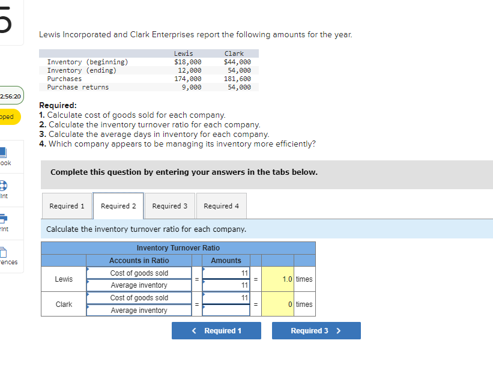
Task: Click the Inventory (ending) row label
Action: tap(82, 70)
